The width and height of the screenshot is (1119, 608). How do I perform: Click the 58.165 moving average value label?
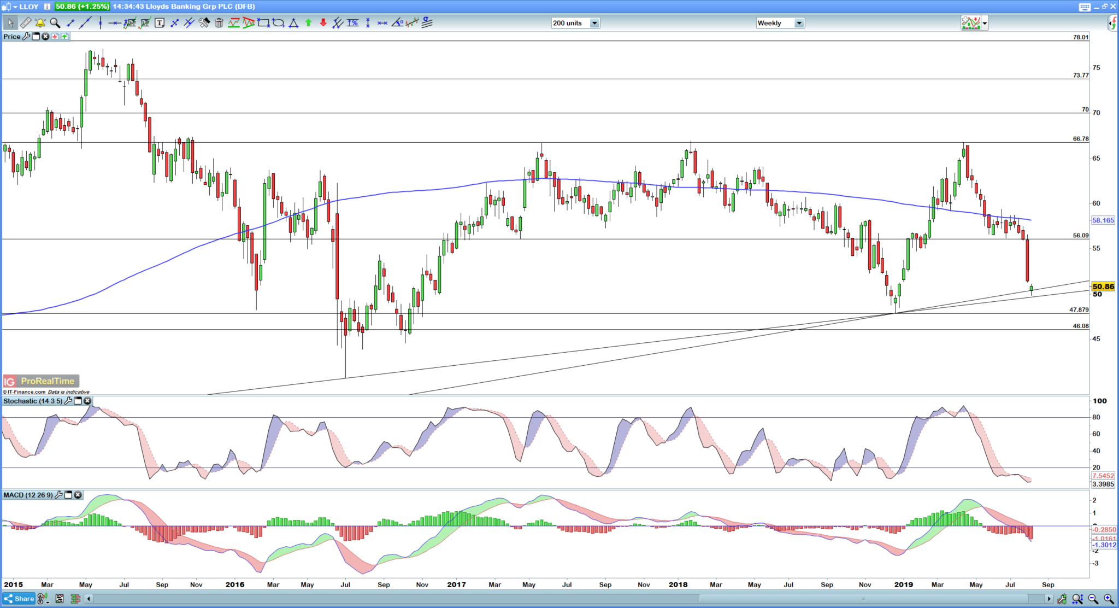pos(1103,220)
